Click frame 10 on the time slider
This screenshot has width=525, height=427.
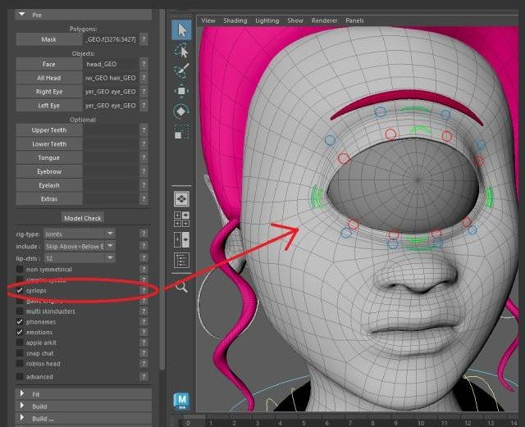coord(421,423)
